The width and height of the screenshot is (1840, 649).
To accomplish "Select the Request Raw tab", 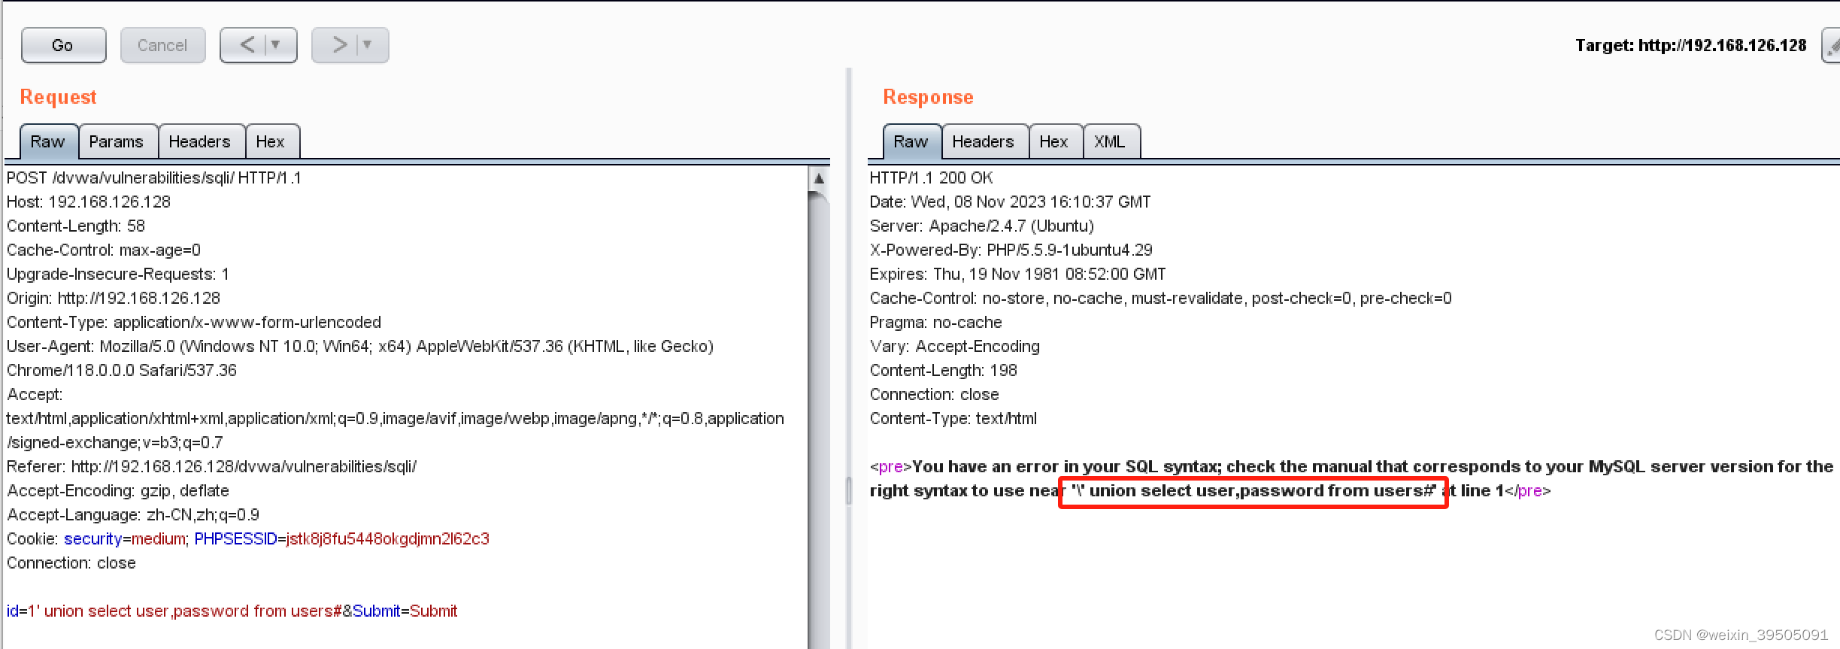I will click(x=48, y=141).
